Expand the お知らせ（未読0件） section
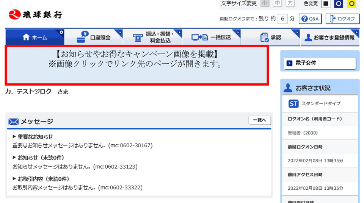The image size is (364, 203). tap(38, 158)
